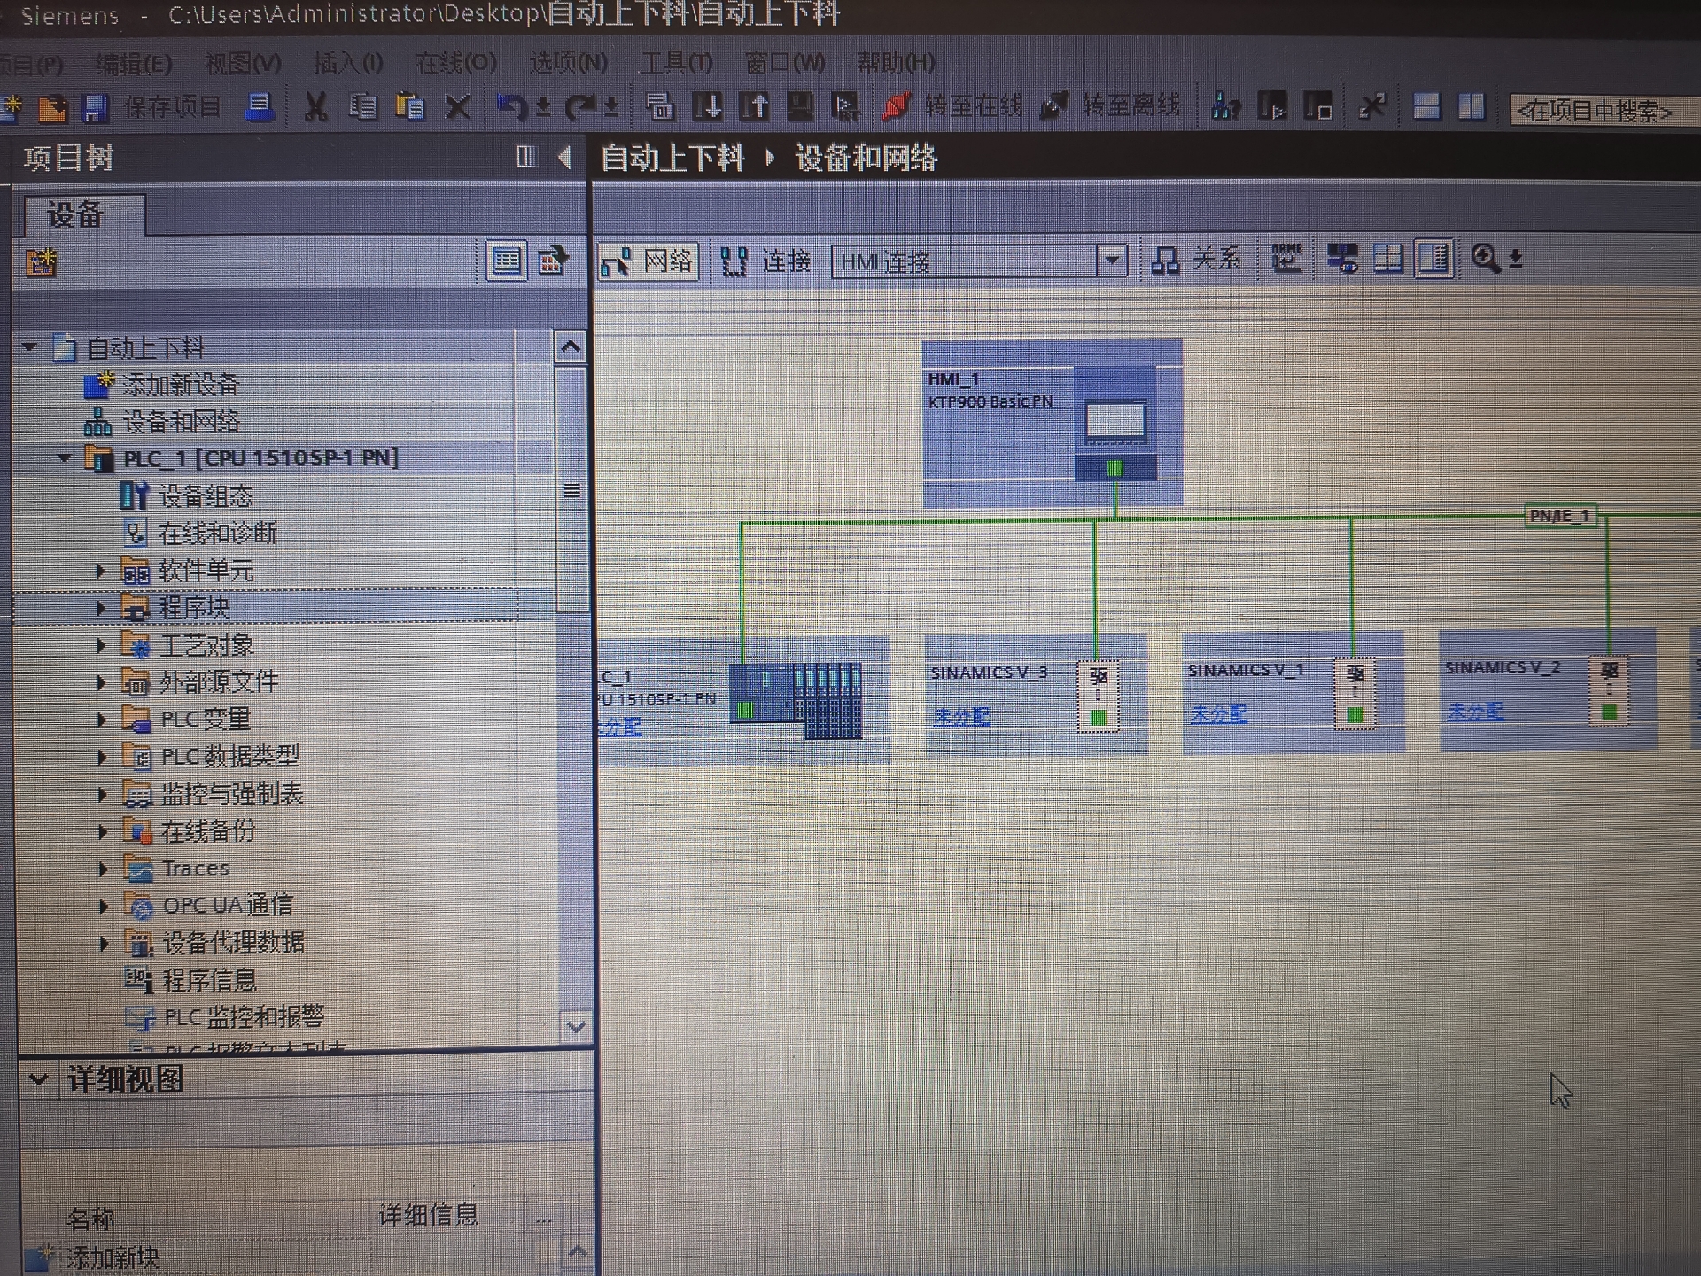Click the project tree scroll-down arrow
This screenshot has height=1276, width=1701.
576,1027
